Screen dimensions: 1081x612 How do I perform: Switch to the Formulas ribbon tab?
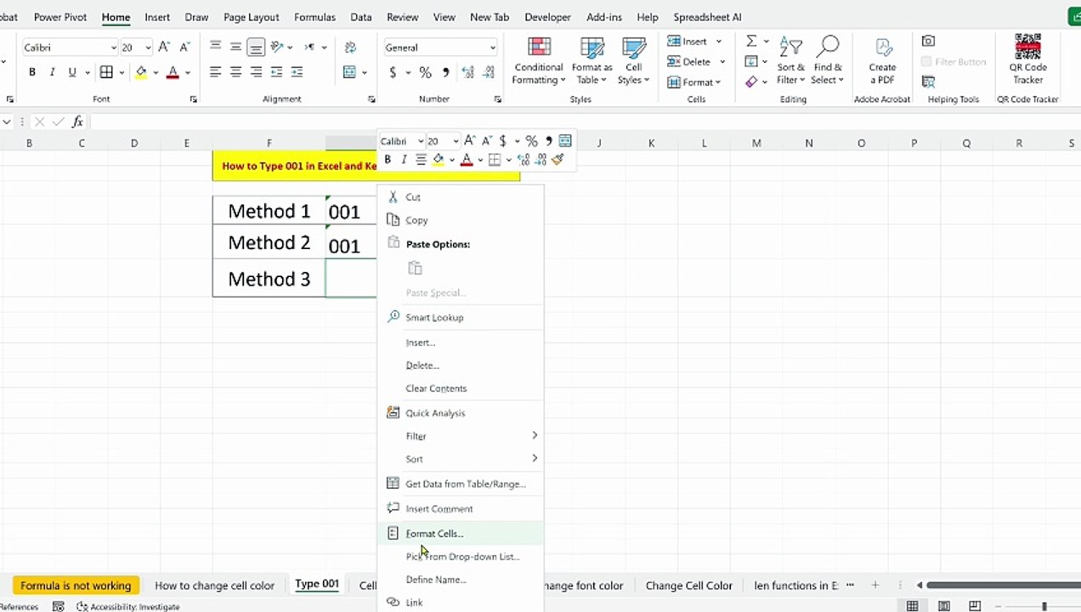pyautogui.click(x=314, y=17)
